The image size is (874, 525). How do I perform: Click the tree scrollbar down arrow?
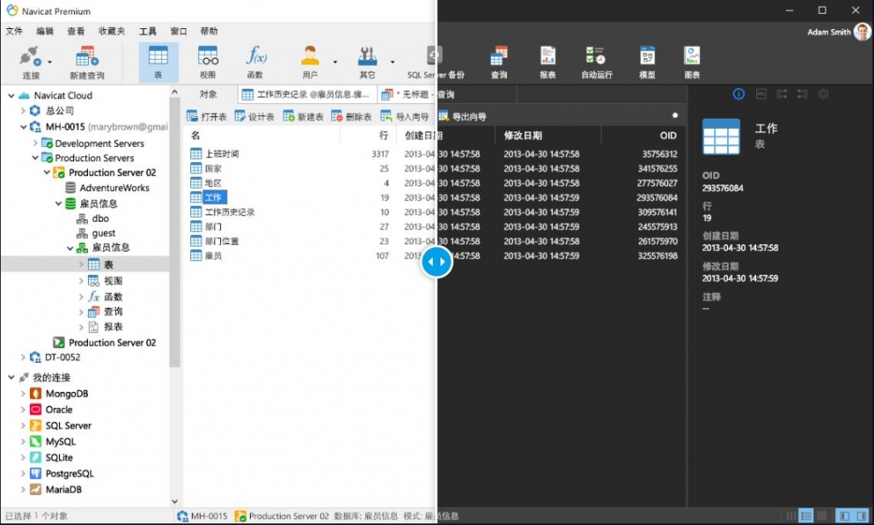174,502
